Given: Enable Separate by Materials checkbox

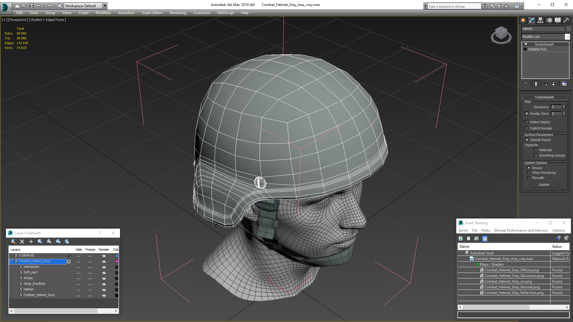Looking at the screenshot, I should 536,150.
